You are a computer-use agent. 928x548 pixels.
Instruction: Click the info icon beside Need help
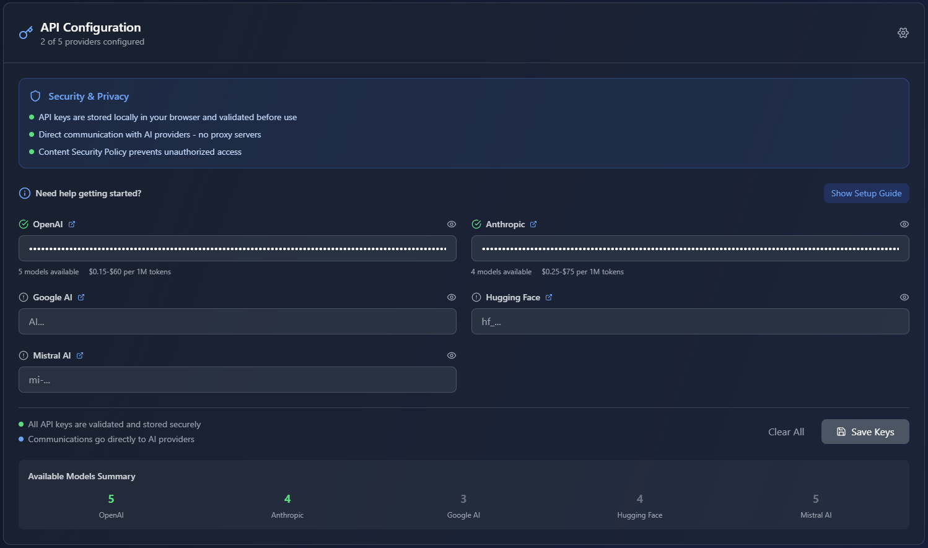(25, 193)
